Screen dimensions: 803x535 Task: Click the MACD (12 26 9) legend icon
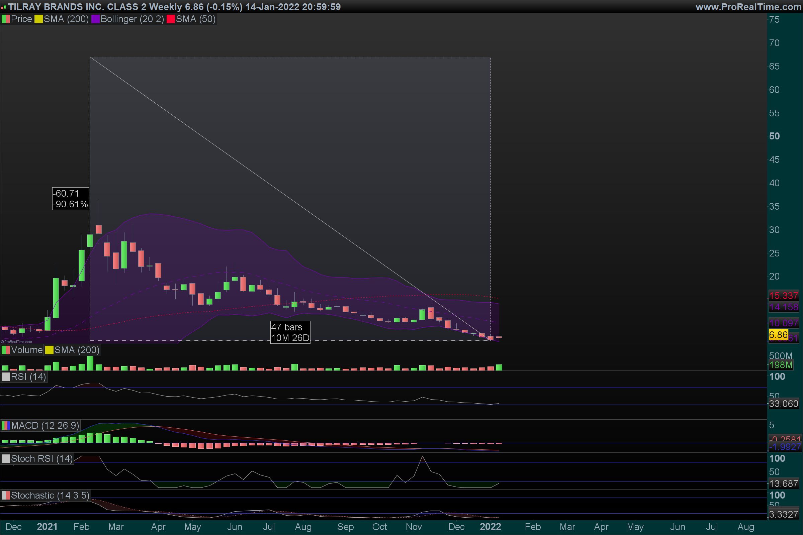pos(6,425)
